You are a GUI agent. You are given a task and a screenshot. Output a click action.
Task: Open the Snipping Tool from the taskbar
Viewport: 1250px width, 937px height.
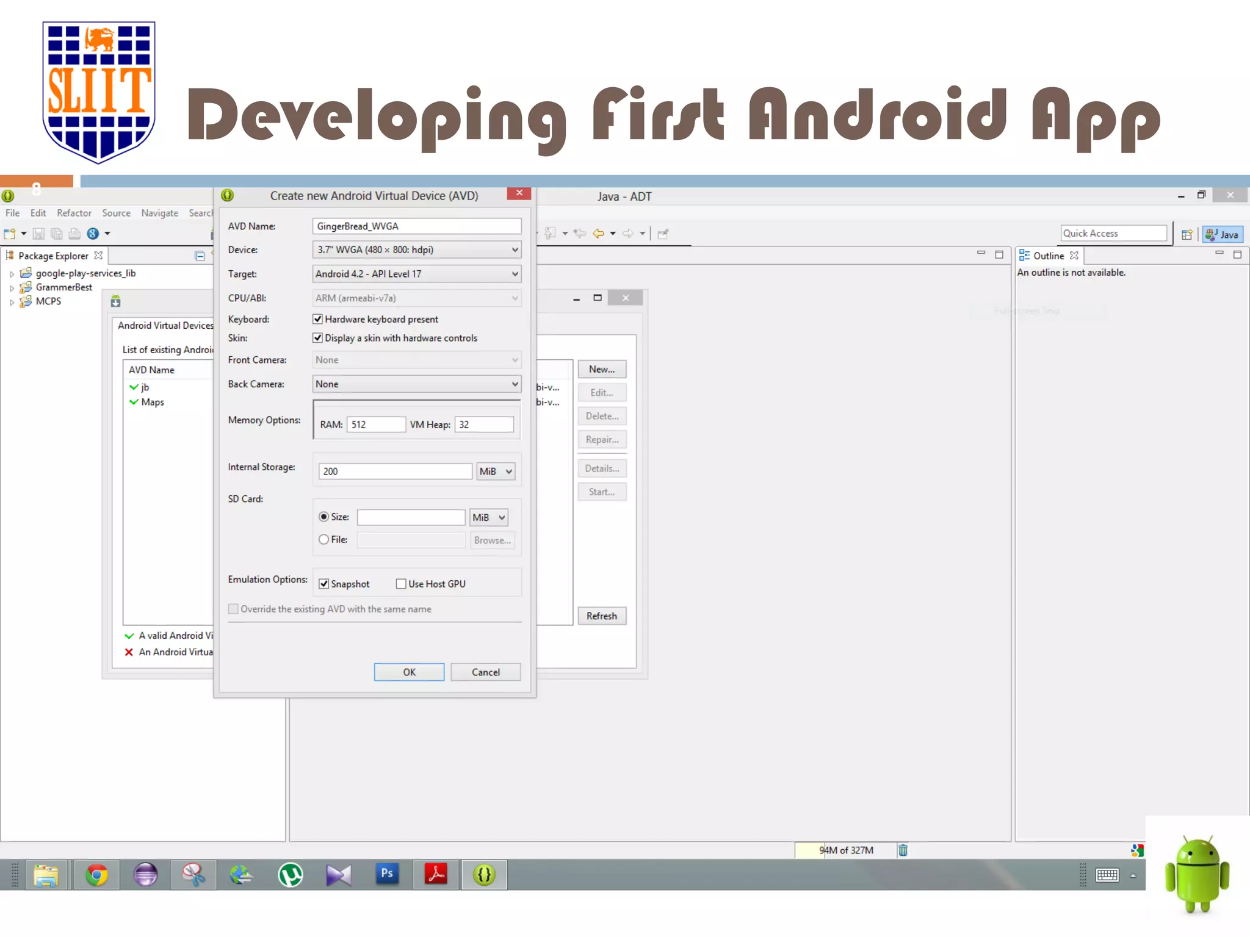coord(193,875)
